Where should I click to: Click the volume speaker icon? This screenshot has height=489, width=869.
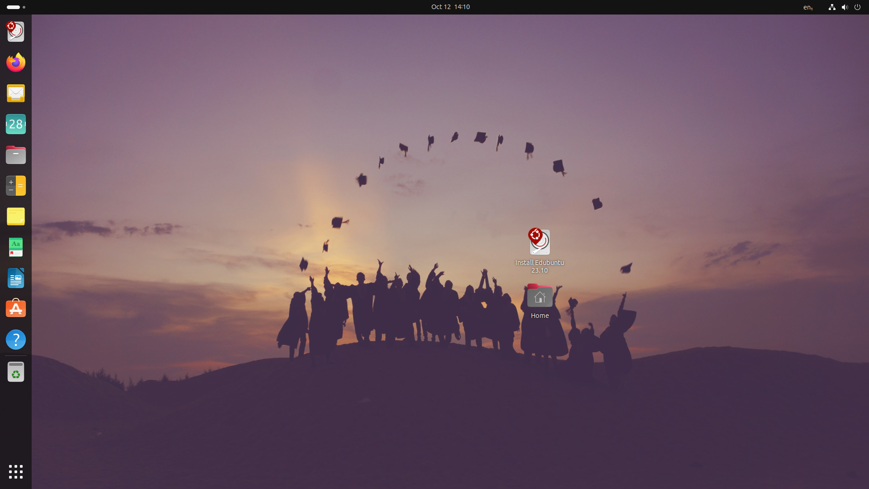845,7
